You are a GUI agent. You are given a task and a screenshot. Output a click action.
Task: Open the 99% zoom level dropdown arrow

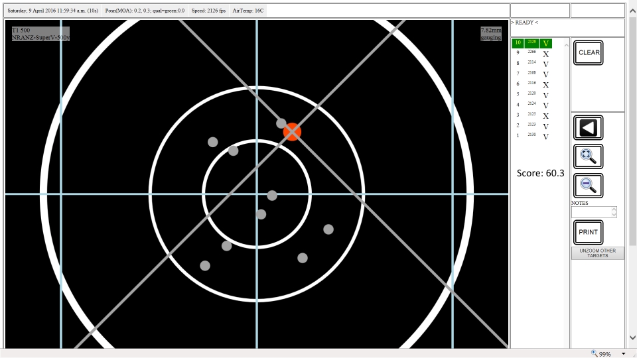pyautogui.click(x=624, y=354)
